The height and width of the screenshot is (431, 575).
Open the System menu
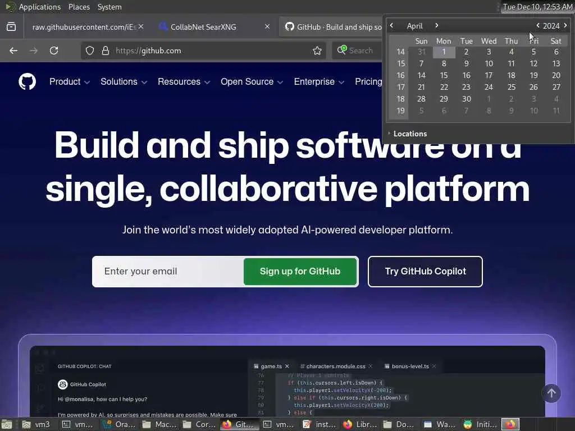[109, 7]
